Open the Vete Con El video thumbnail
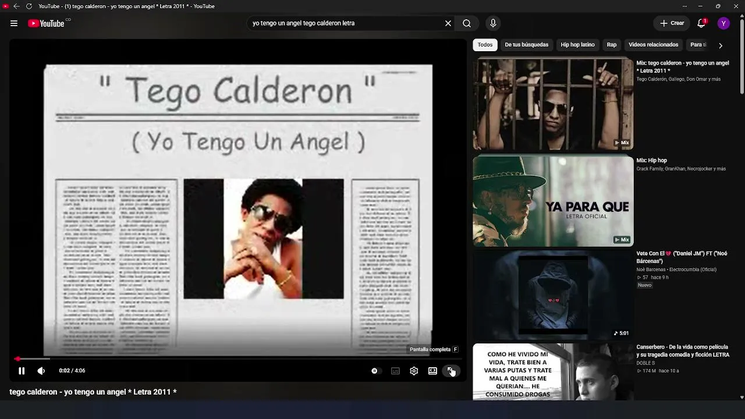The width and height of the screenshot is (745, 419). pos(553,295)
